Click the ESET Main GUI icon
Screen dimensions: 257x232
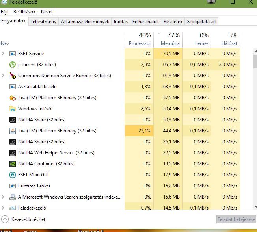13,175
